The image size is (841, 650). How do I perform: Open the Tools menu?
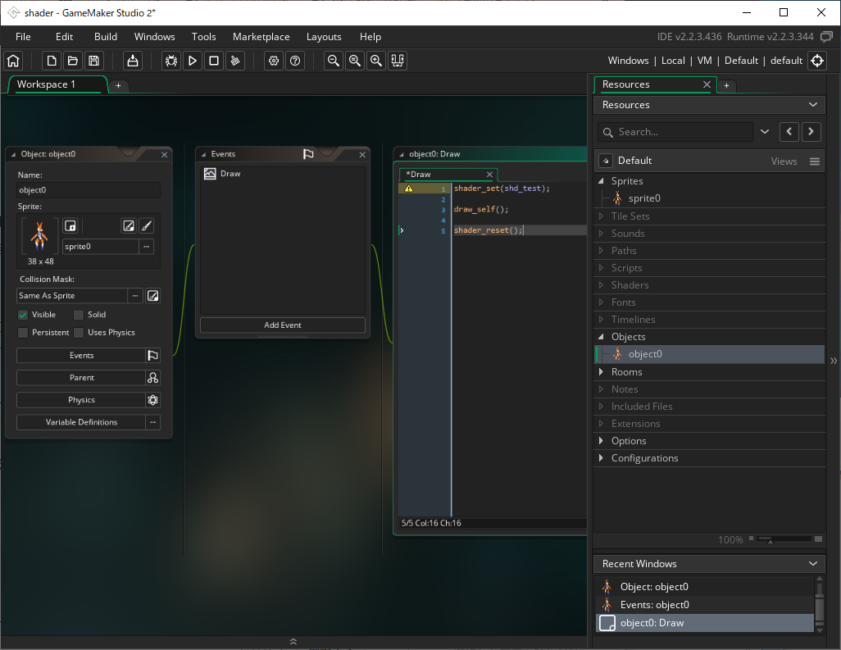pos(204,36)
